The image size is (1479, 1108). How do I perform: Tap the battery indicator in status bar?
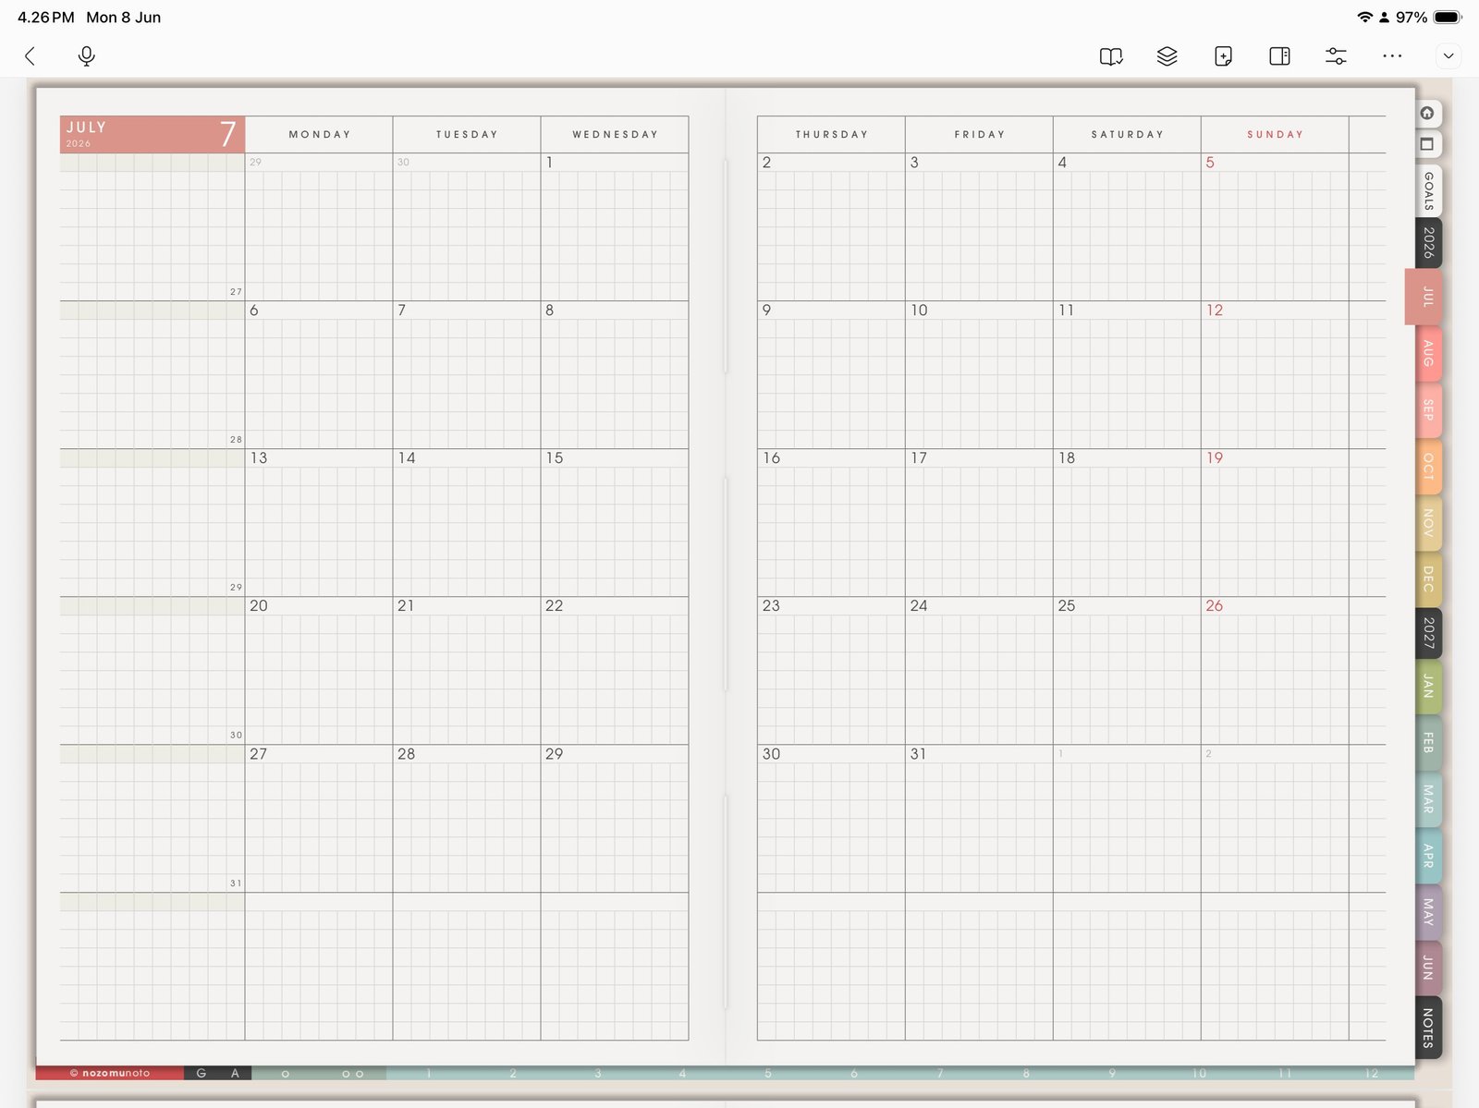pyautogui.click(x=1448, y=18)
